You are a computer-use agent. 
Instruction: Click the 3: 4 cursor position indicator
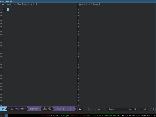(x=71, y=109)
